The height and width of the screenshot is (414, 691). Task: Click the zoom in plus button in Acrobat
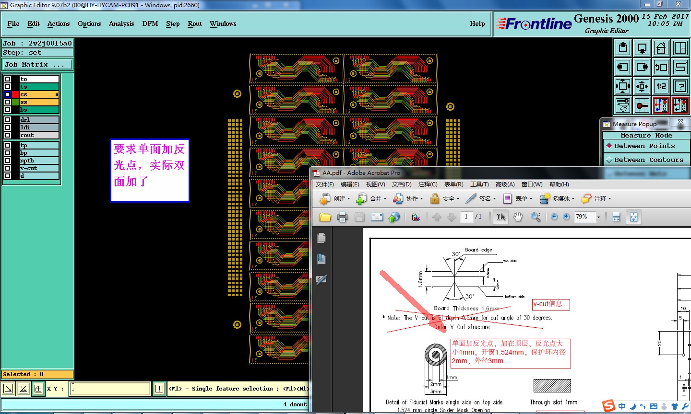pos(566,217)
